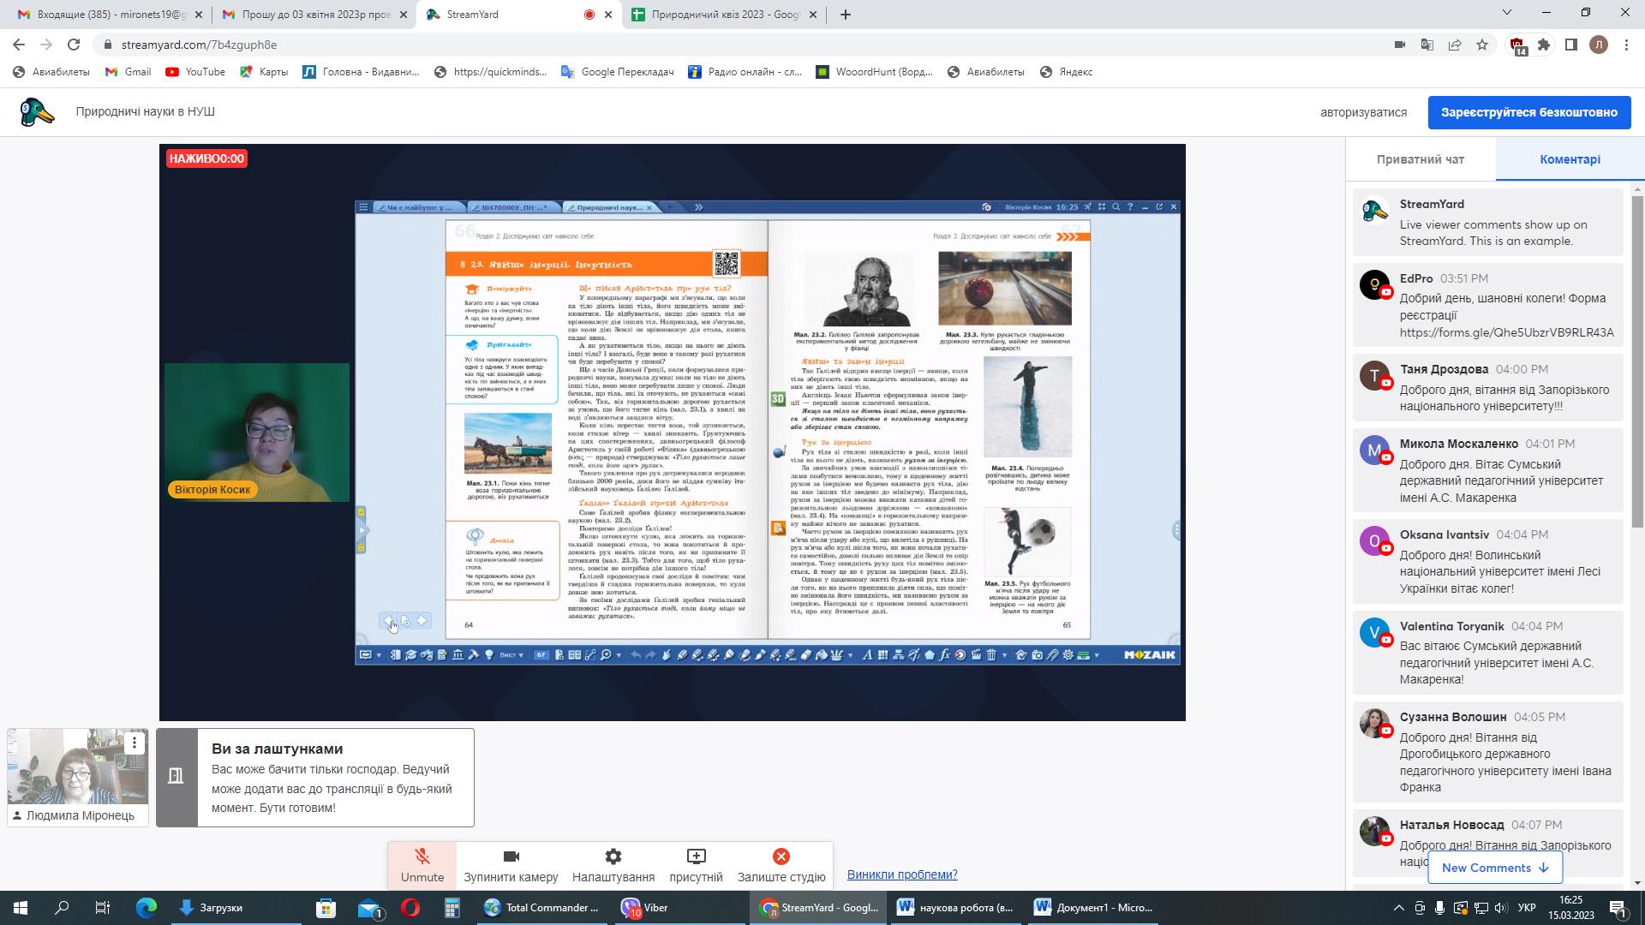Toggle УКР keyboard language indicator
This screenshot has width=1645, height=925.
pyautogui.click(x=1526, y=908)
